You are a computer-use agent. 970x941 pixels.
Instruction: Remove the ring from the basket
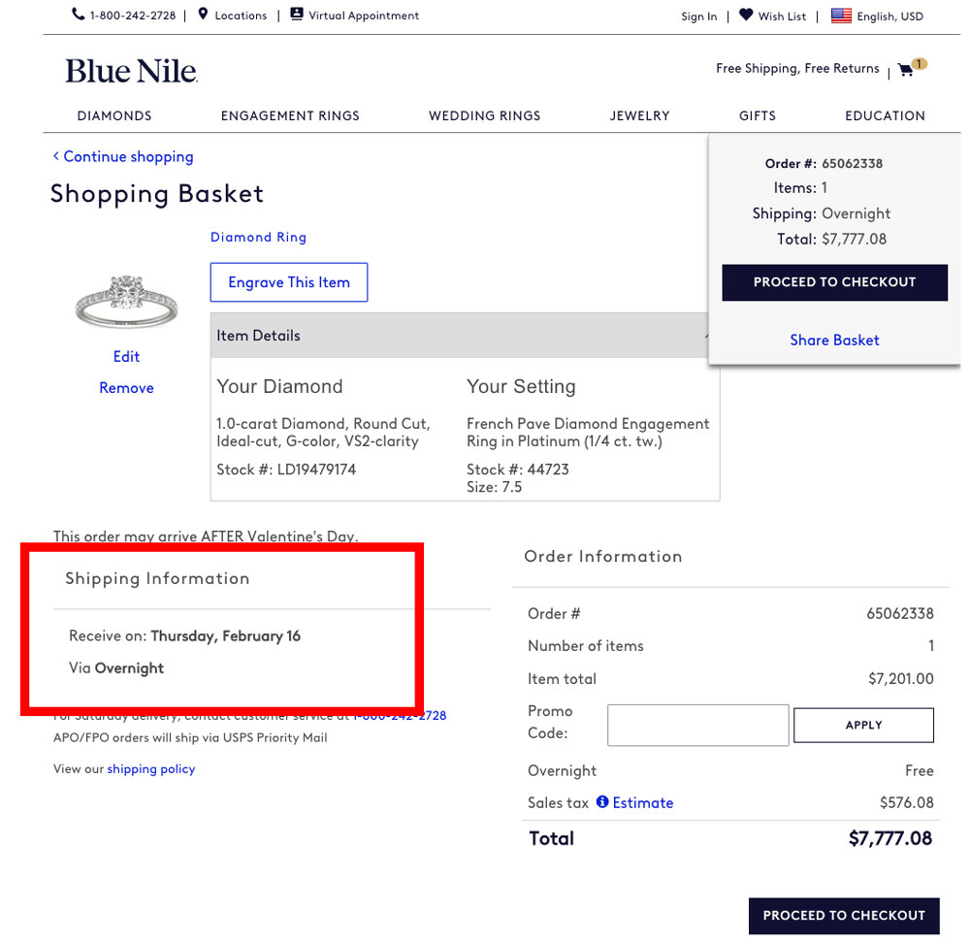click(126, 388)
